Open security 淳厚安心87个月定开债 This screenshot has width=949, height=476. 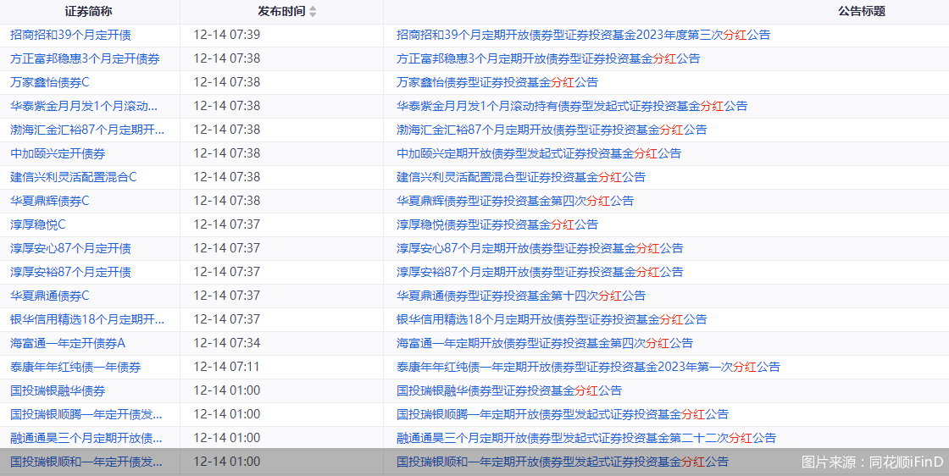[x=71, y=248]
